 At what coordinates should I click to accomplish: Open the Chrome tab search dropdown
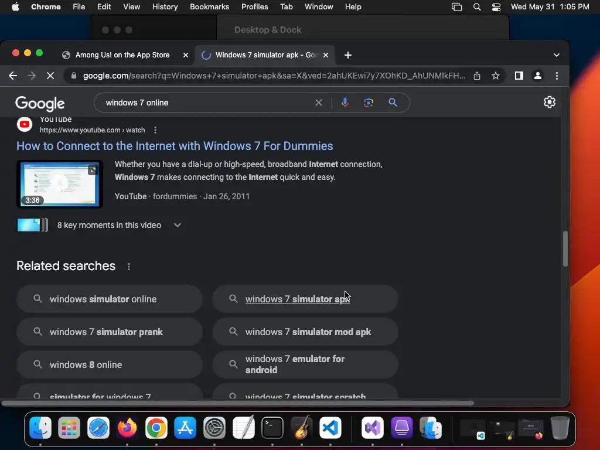point(557,55)
